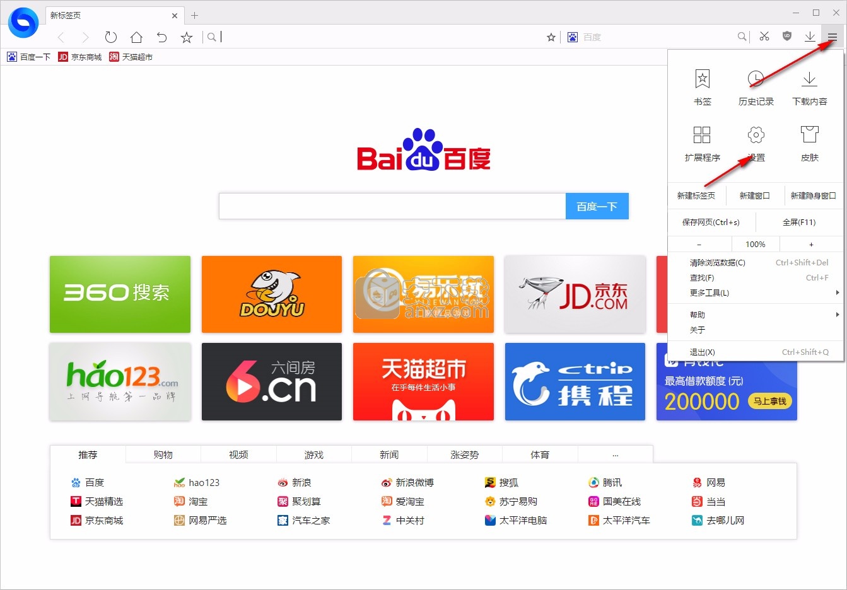Click the undo closed tab icon
Image resolution: width=847 pixels, height=590 pixels.
[161, 37]
